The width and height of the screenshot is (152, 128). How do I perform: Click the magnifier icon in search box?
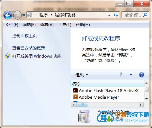145,15
